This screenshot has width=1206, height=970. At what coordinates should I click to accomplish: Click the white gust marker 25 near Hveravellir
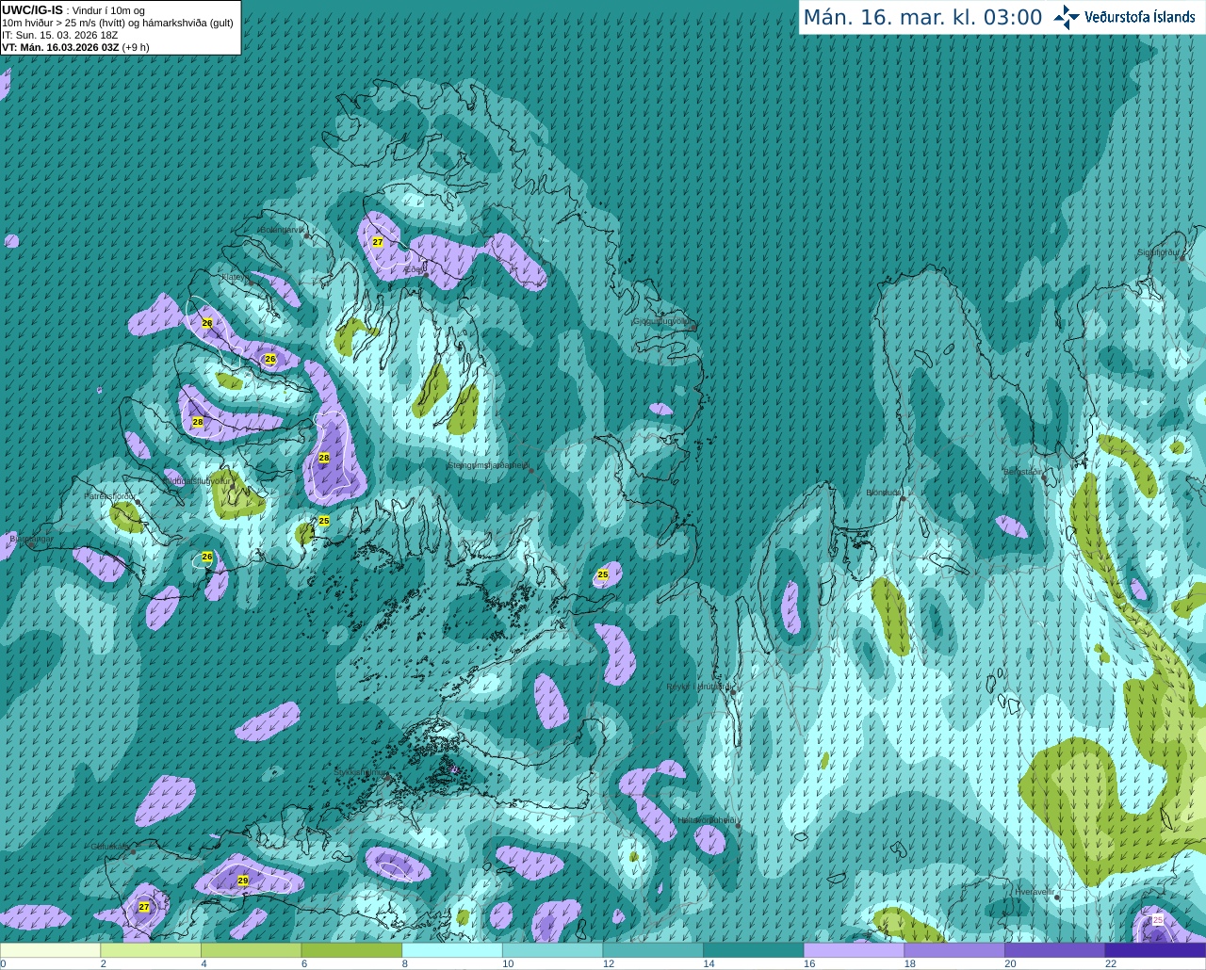pos(1158,920)
